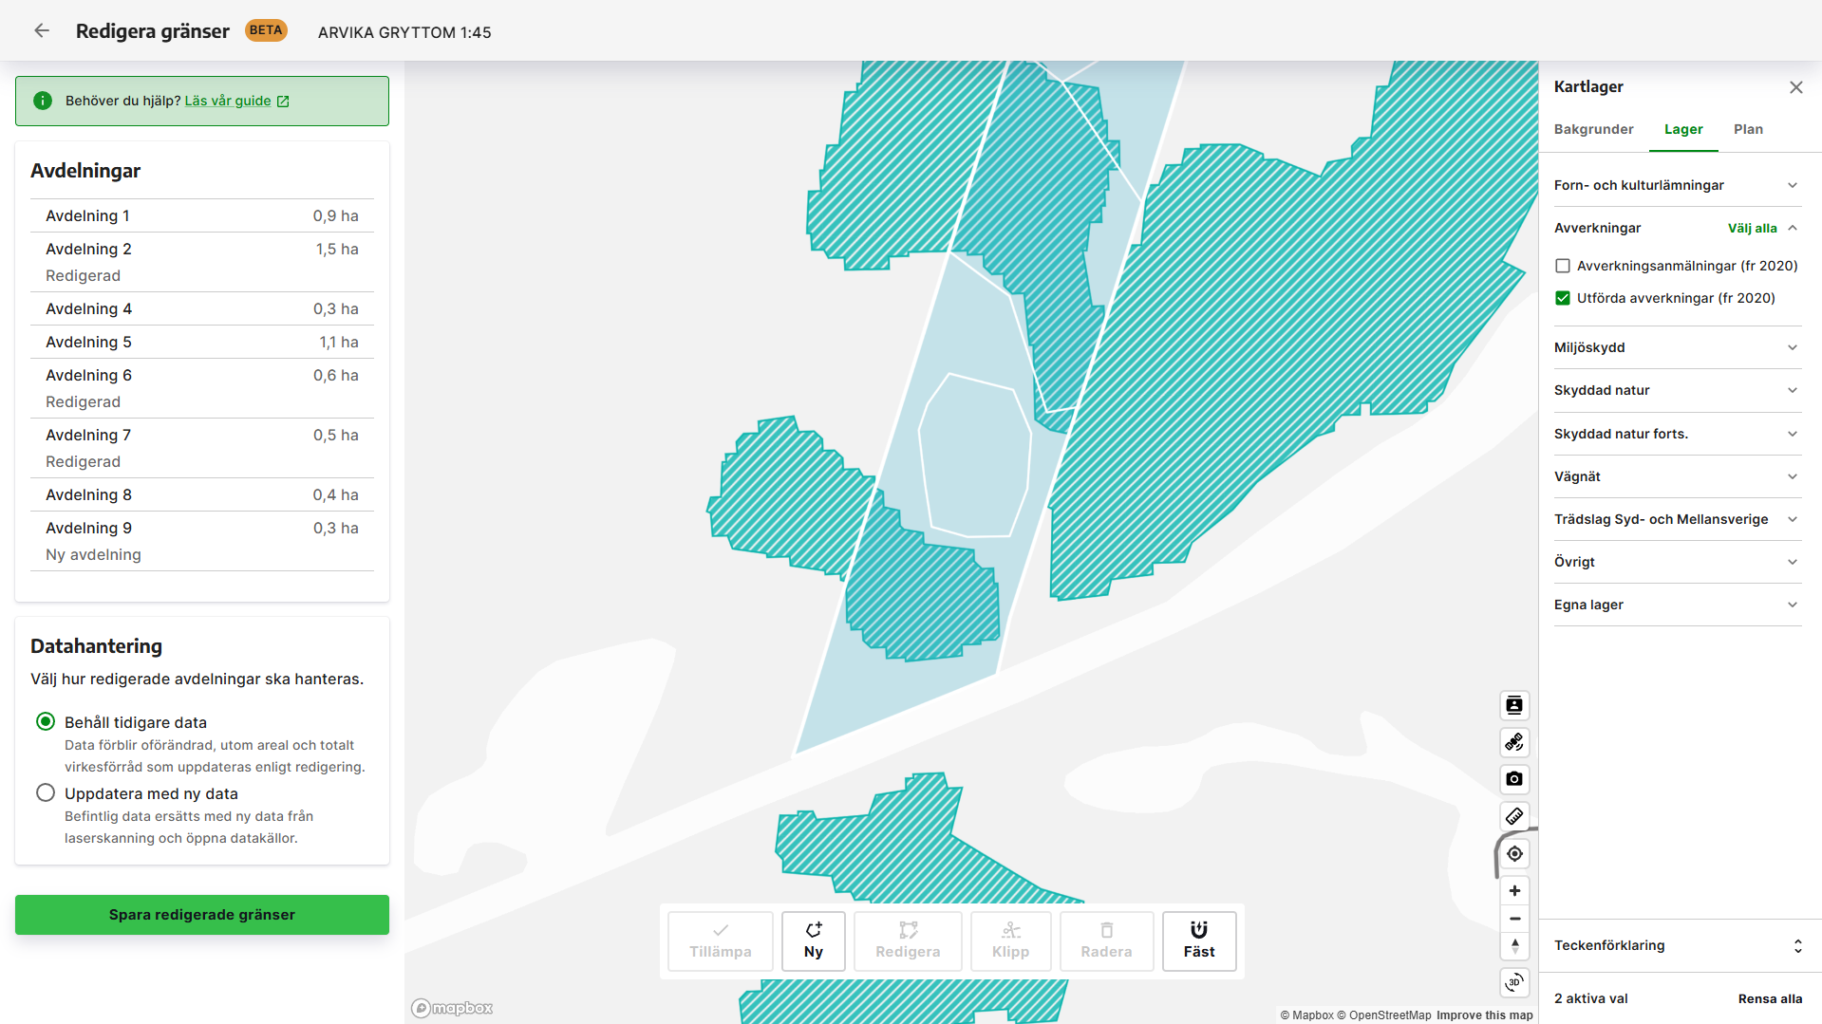This screenshot has width=1822, height=1024.
Task: Select Avdelning 6 in the list
Action: [x=202, y=388]
